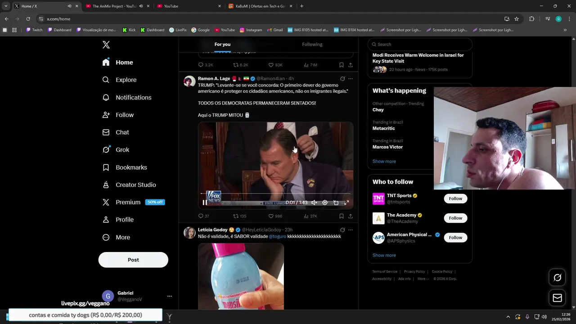Unmute the video in Ramon's post

[314, 202]
